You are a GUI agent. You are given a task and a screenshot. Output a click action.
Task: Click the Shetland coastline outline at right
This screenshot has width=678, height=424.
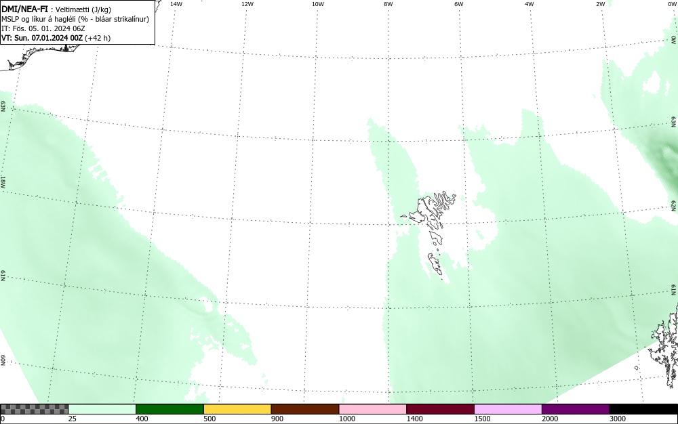pos(664,345)
